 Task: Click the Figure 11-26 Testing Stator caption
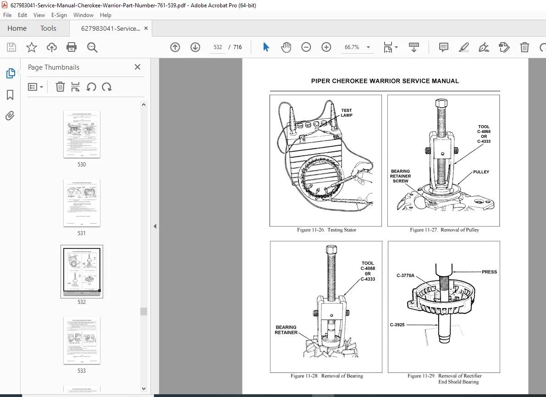326,230
